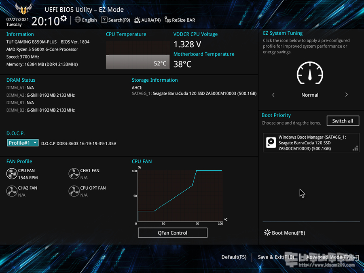Screen dimensions: 364x273
Task: Click DIMM_A2 G-Skill 8192MB entry
Action: click(40, 95)
